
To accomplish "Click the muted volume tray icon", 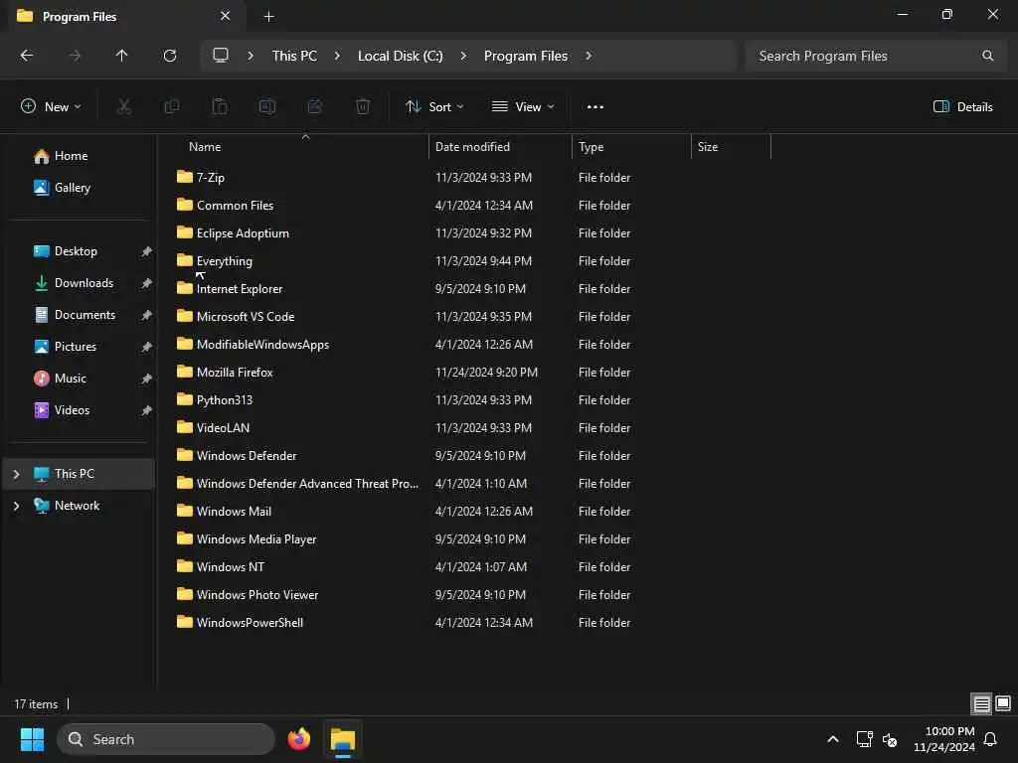I will pyautogui.click(x=890, y=739).
